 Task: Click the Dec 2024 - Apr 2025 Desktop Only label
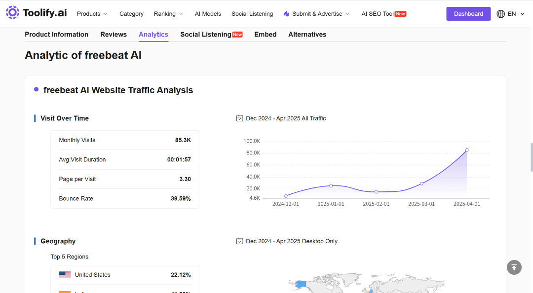coord(292,241)
